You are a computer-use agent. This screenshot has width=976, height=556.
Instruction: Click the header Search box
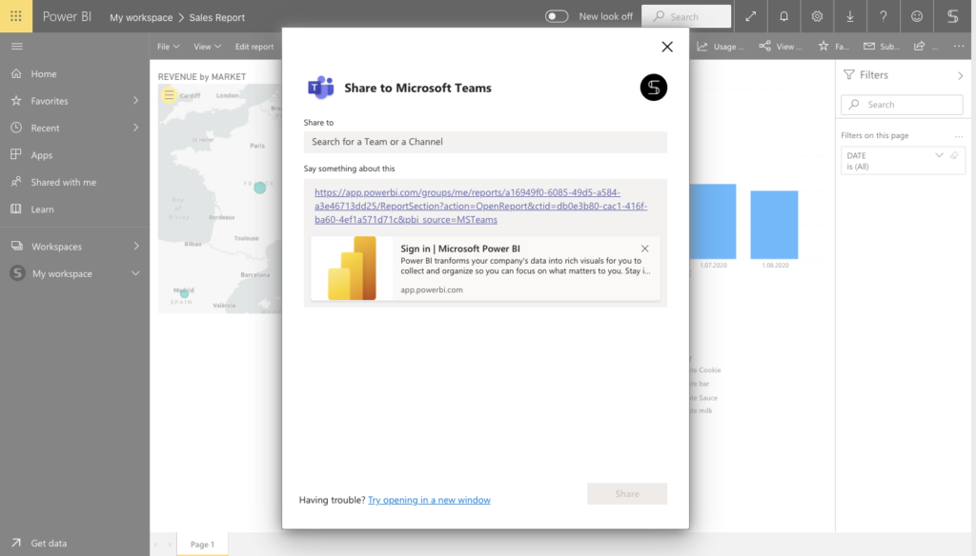point(686,17)
